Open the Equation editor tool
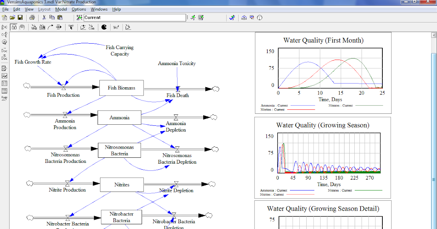 pyautogui.click(x=115, y=27)
